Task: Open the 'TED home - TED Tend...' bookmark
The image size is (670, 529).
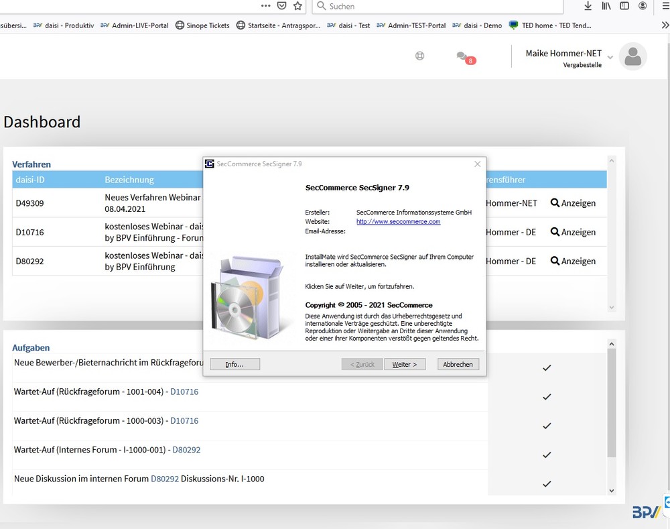Action: coord(550,25)
